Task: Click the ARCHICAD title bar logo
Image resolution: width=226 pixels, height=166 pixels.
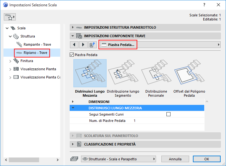Action: [5, 5]
